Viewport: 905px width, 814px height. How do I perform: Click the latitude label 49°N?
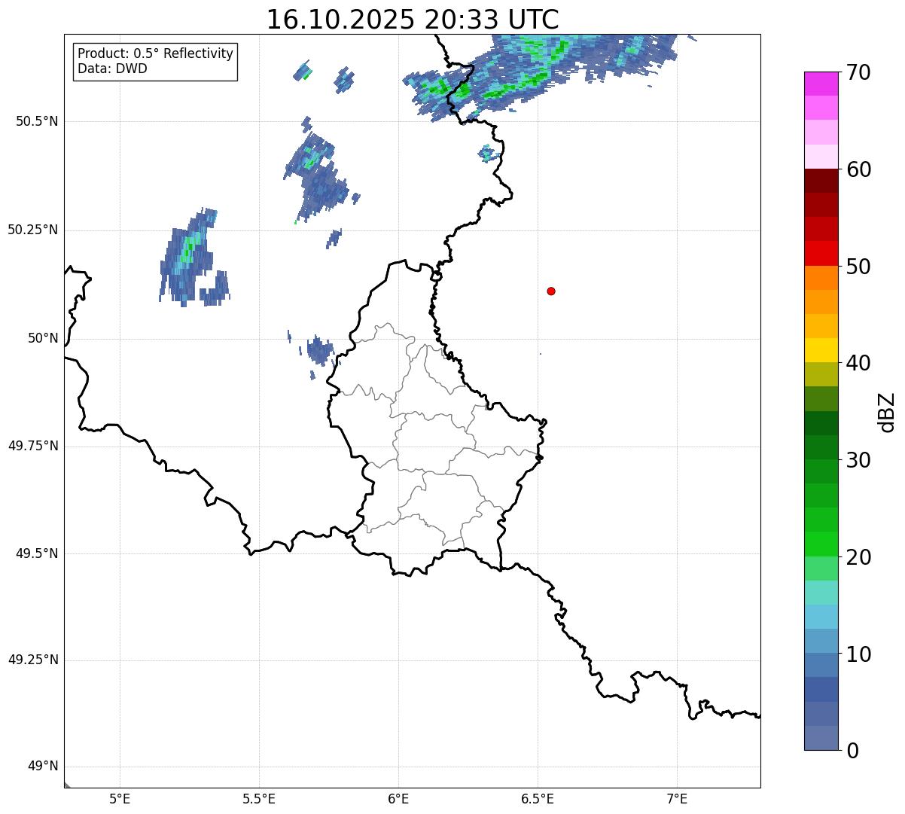(x=43, y=767)
